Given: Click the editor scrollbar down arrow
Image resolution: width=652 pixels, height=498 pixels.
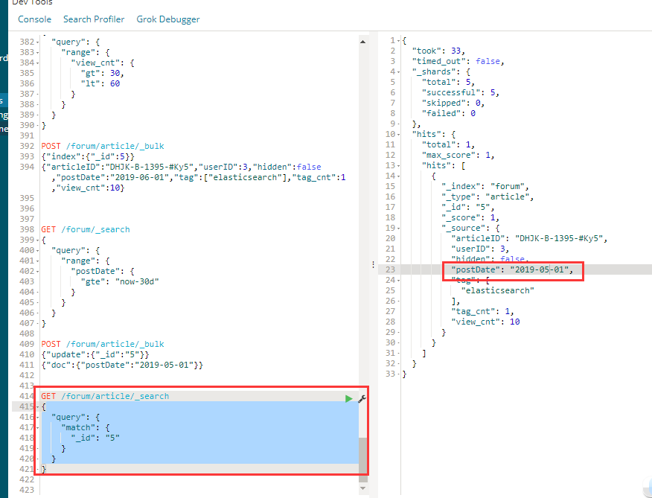Looking at the screenshot, I should (362, 488).
